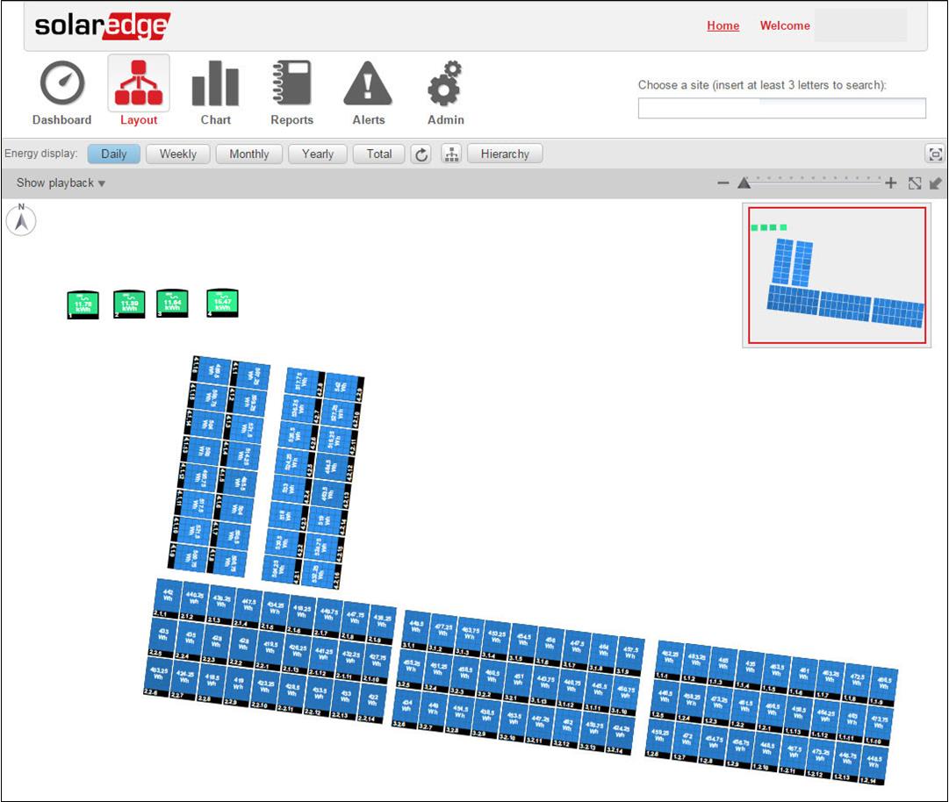The height and width of the screenshot is (802, 949).
Task: Click the full-screen icon at toolbar right end
Action: (935, 154)
